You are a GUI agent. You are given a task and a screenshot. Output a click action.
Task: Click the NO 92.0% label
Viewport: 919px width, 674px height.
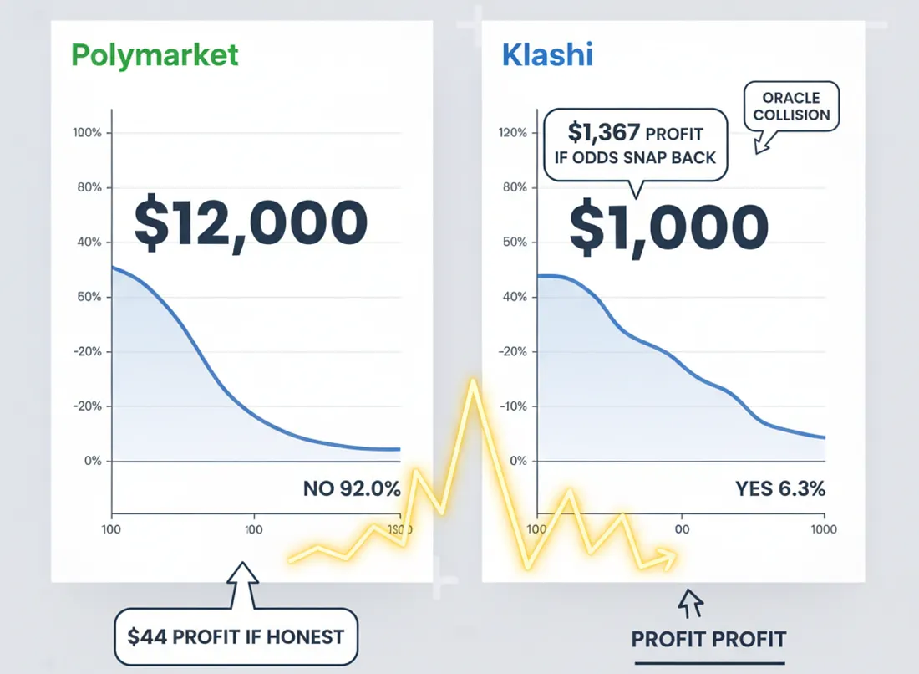tap(352, 489)
